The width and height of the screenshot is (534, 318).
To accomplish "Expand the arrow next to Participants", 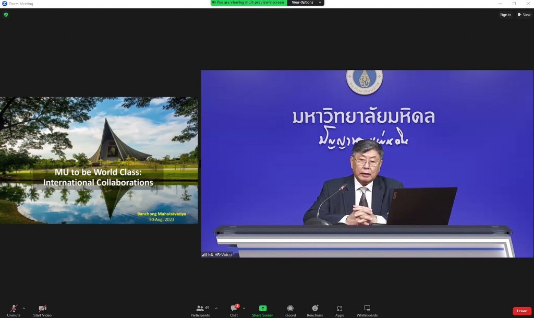I will coord(216,308).
